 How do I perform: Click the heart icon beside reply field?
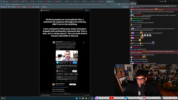[86, 95]
